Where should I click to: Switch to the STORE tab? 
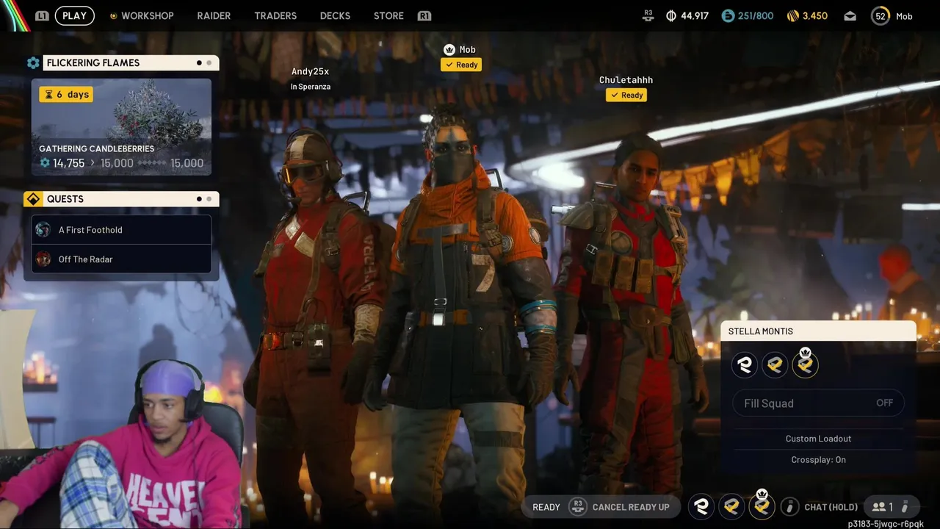pyautogui.click(x=388, y=15)
